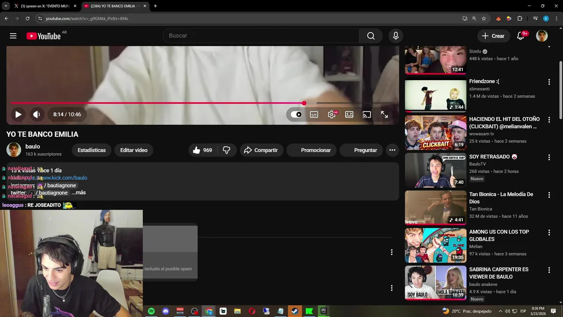Like the video with 969 likes
563x317 pixels.
point(202,150)
